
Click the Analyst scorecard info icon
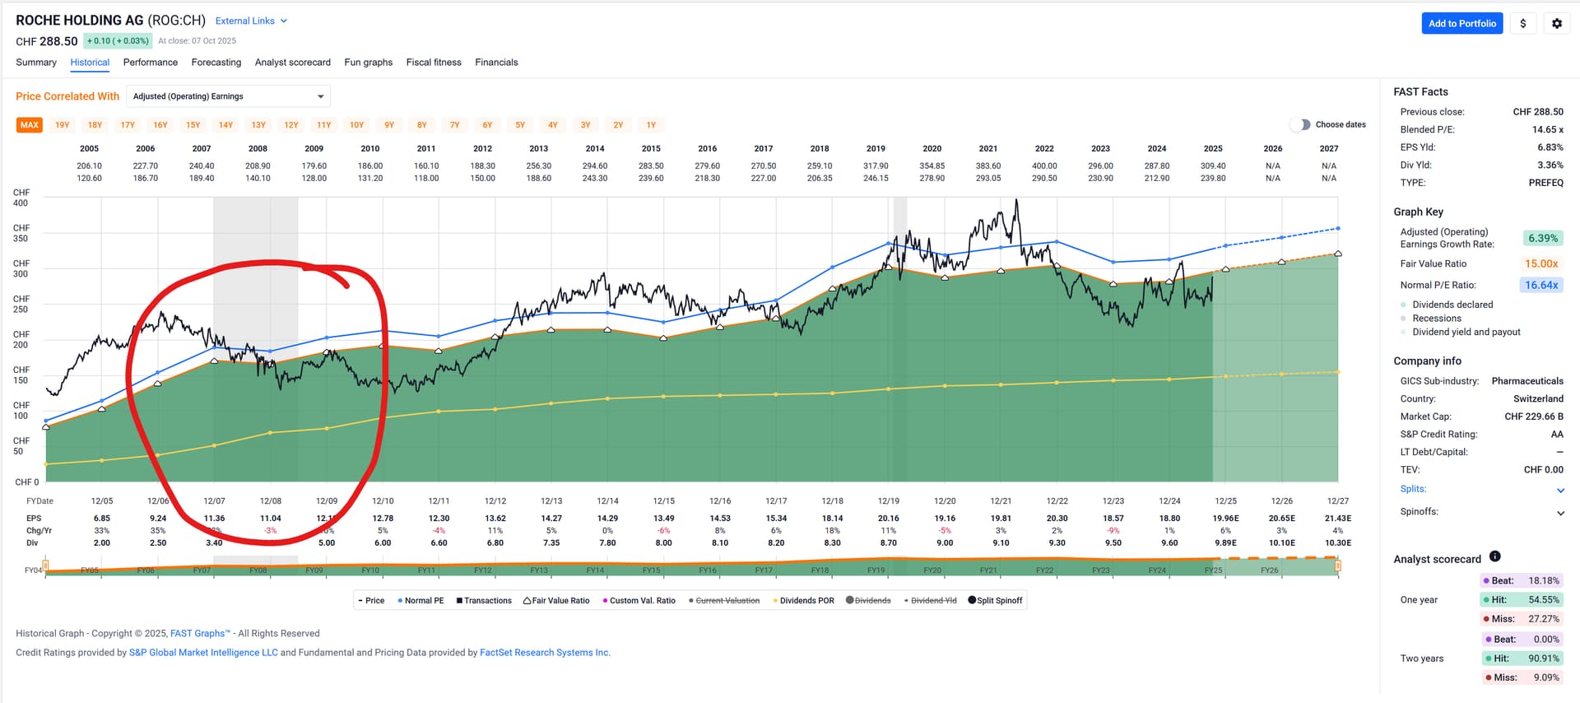(1494, 556)
